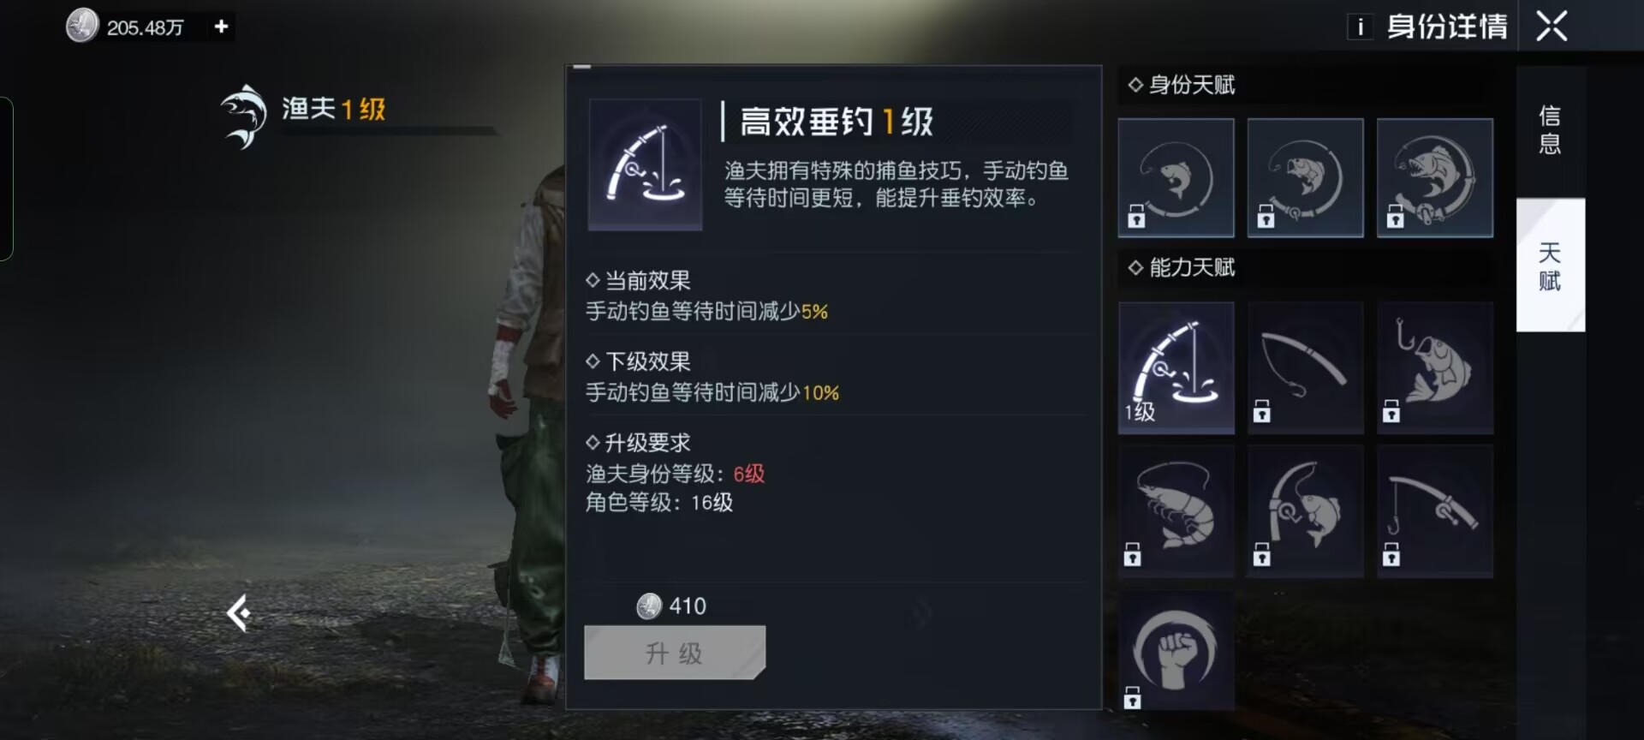Select the locked shrimp ability talent
Screen dimensions: 1644x740
1176,510
